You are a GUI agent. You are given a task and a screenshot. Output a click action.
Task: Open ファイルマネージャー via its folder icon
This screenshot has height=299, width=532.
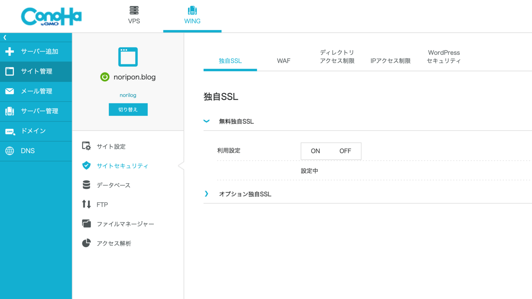point(86,224)
